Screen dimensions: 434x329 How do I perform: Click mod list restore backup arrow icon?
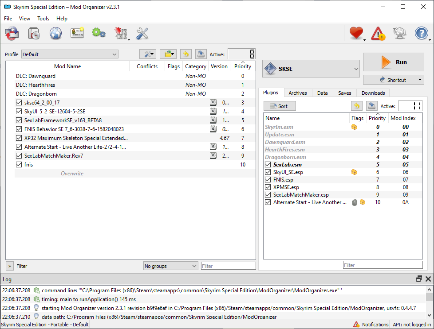[x=186, y=54]
